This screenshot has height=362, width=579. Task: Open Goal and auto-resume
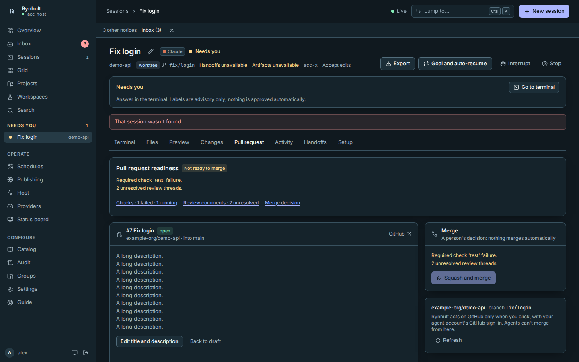point(455,64)
